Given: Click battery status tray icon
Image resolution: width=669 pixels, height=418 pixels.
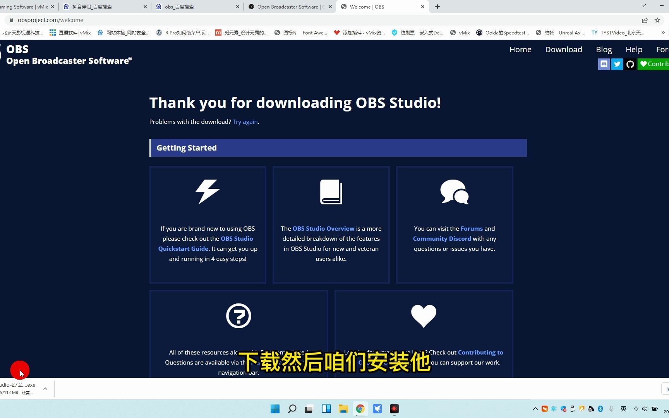Looking at the screenshot, I should (655, 409).
